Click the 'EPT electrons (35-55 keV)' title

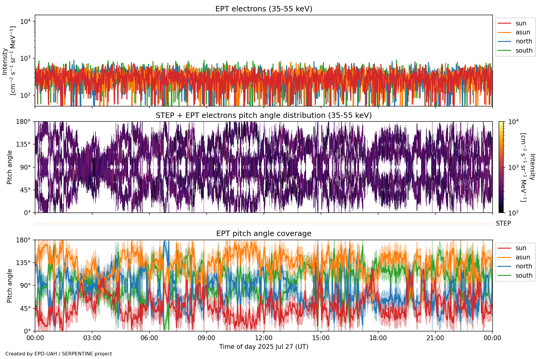[264, 9]
